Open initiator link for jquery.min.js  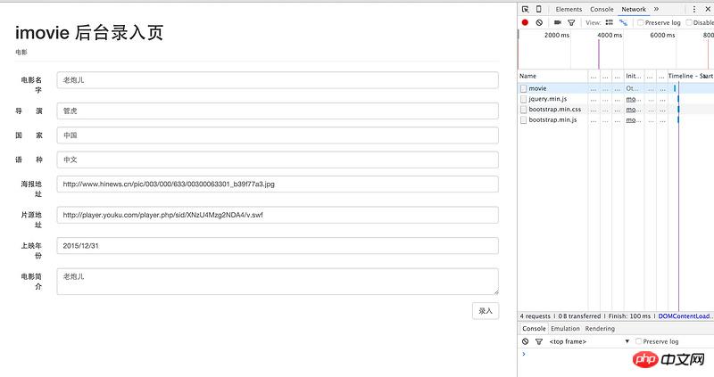click(x=631, y=99)
